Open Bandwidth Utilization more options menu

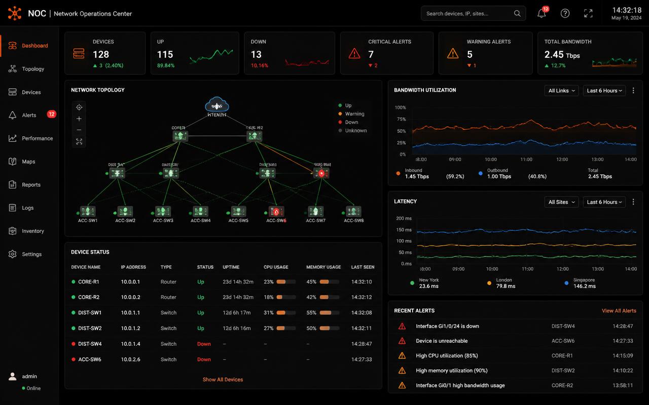633,91
